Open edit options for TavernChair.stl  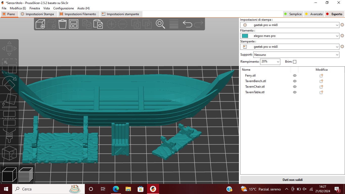pyautogui.click(x=322, y=87)
